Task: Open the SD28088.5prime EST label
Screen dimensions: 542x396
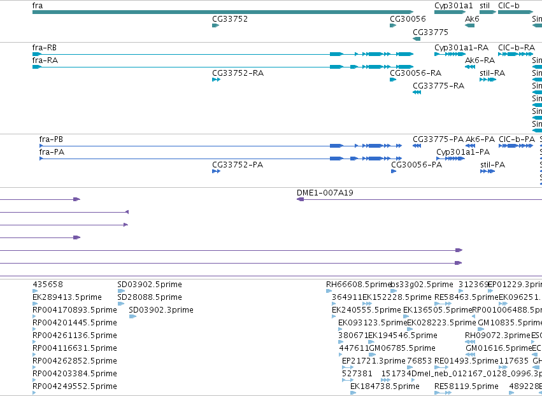Action: tap(150, 297)
